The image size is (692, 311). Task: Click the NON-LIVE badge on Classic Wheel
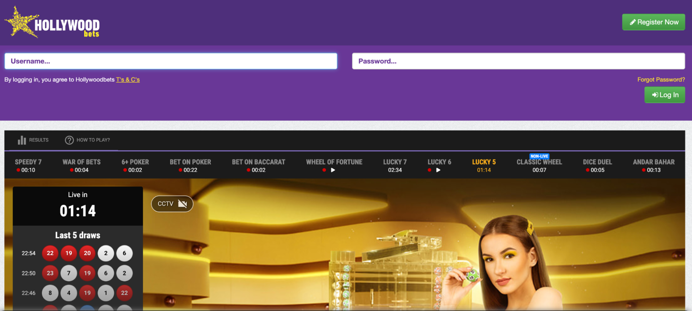click(539, 156)
